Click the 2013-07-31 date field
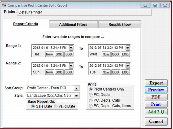 tap(107, 48)
